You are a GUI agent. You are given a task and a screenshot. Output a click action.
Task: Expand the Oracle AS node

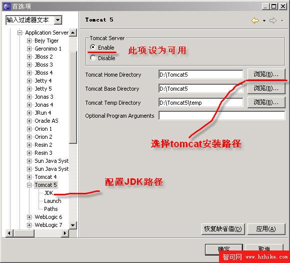(x=29, y=121)
